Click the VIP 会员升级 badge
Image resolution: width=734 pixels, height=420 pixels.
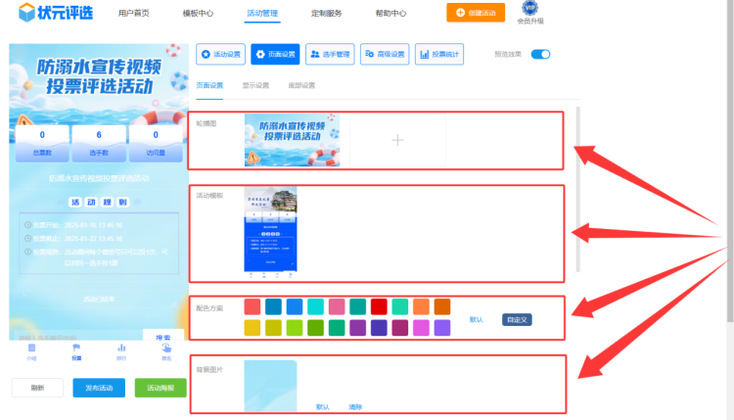(x=530, y=13)
